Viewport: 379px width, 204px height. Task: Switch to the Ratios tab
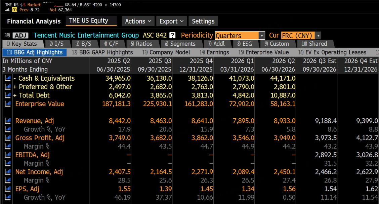click(x=143, y=44)
